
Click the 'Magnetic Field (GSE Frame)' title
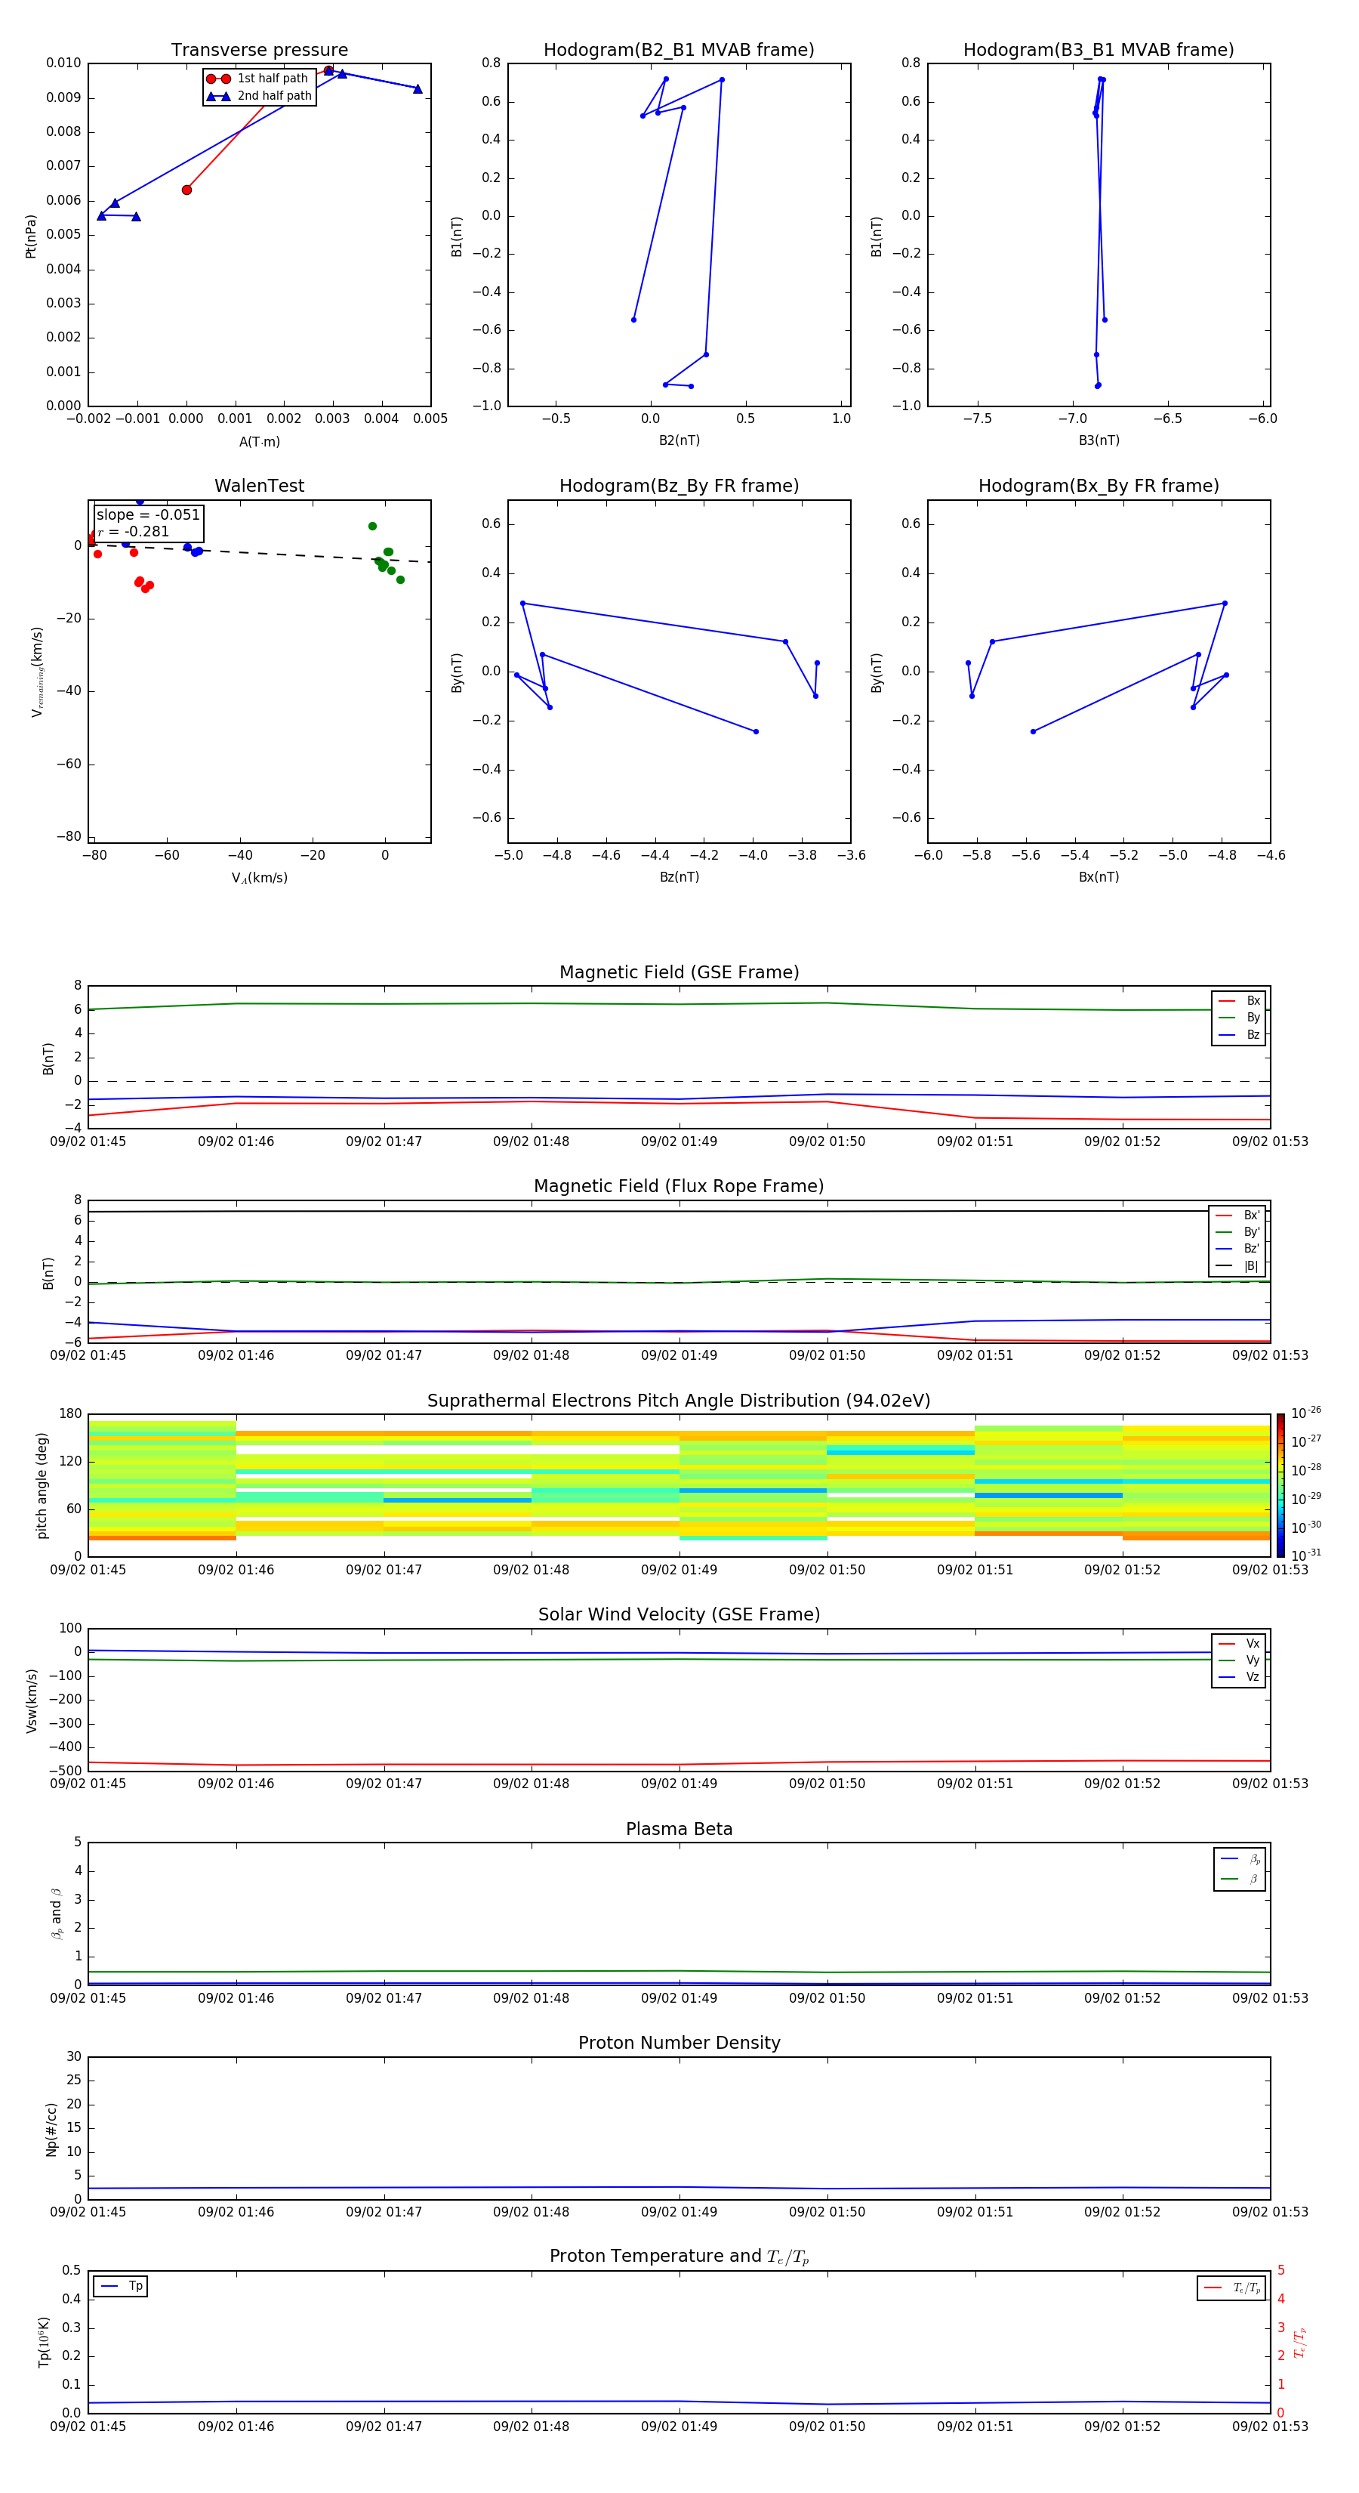coord(679,972)
